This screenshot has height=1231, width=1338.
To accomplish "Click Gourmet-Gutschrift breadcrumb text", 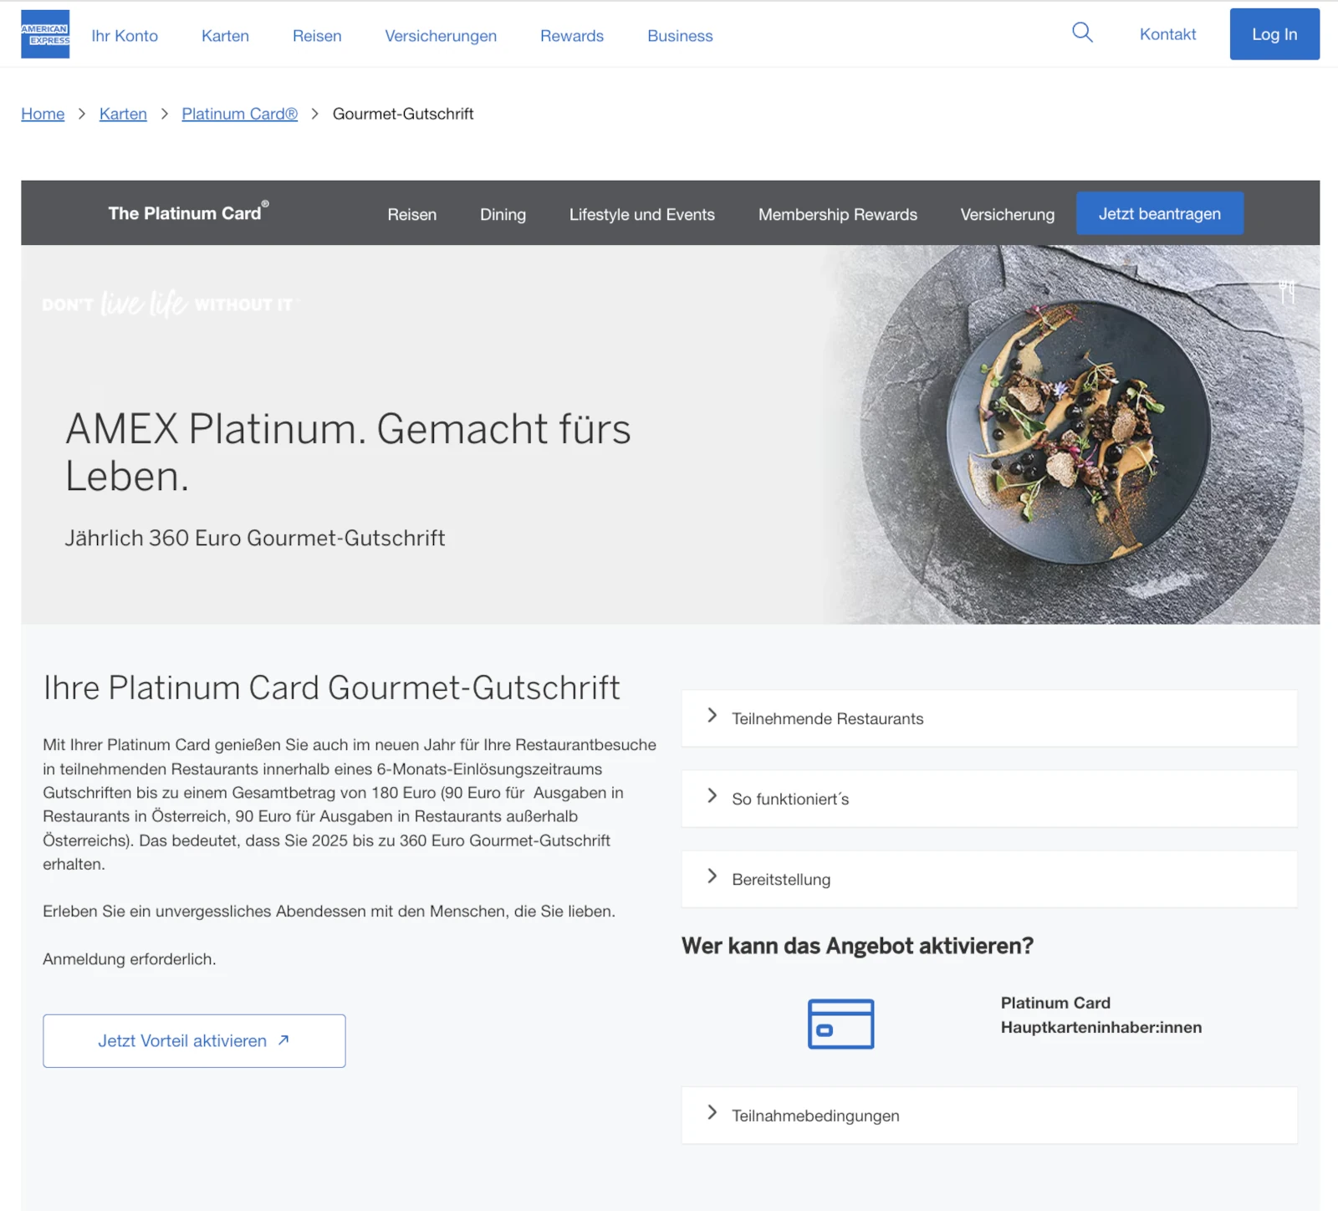I will click(403, 114).
